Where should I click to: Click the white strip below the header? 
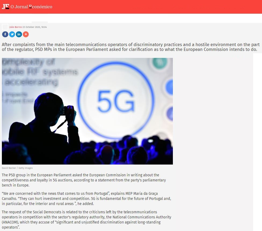131,18
